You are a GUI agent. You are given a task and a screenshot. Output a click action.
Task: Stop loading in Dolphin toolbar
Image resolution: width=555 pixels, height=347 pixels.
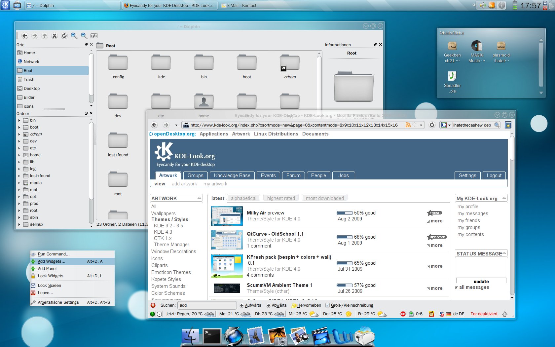tap(55, 36)
